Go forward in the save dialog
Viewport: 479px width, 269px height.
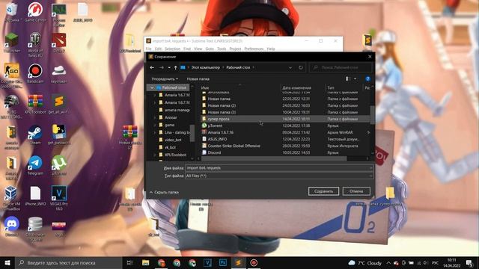coord(162,67)
